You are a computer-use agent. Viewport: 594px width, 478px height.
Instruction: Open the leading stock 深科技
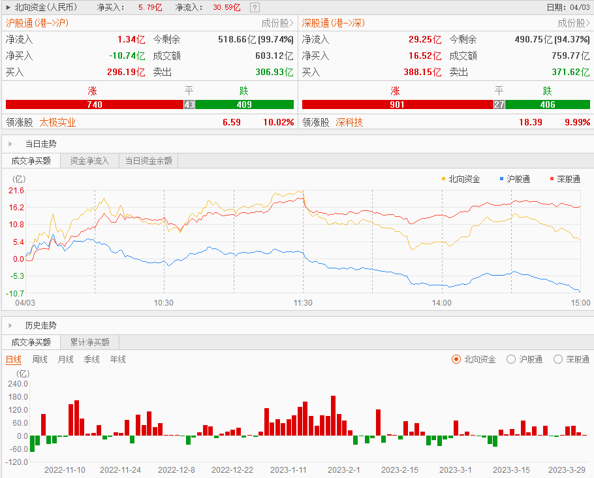click(x=349, y=122)
